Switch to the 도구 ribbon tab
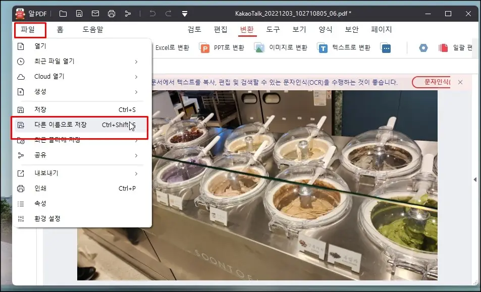Viewport: 481px width, 292px height. pyautogui.click(x=273, y=29)
